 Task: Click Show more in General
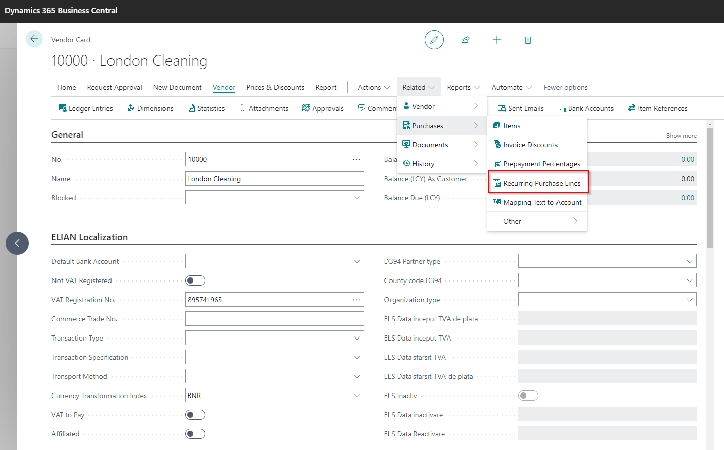click(681, 136)
